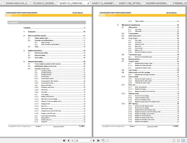Open 'How to read this manual' entry
The image size is (187, 143).
pos(54,35)
